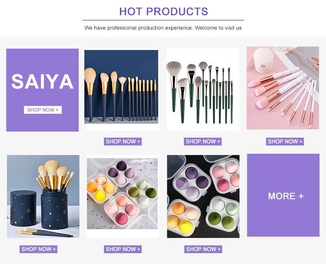Shop Now under black background sponges
The height and width of the screenshot is (274, 326).
203,249
